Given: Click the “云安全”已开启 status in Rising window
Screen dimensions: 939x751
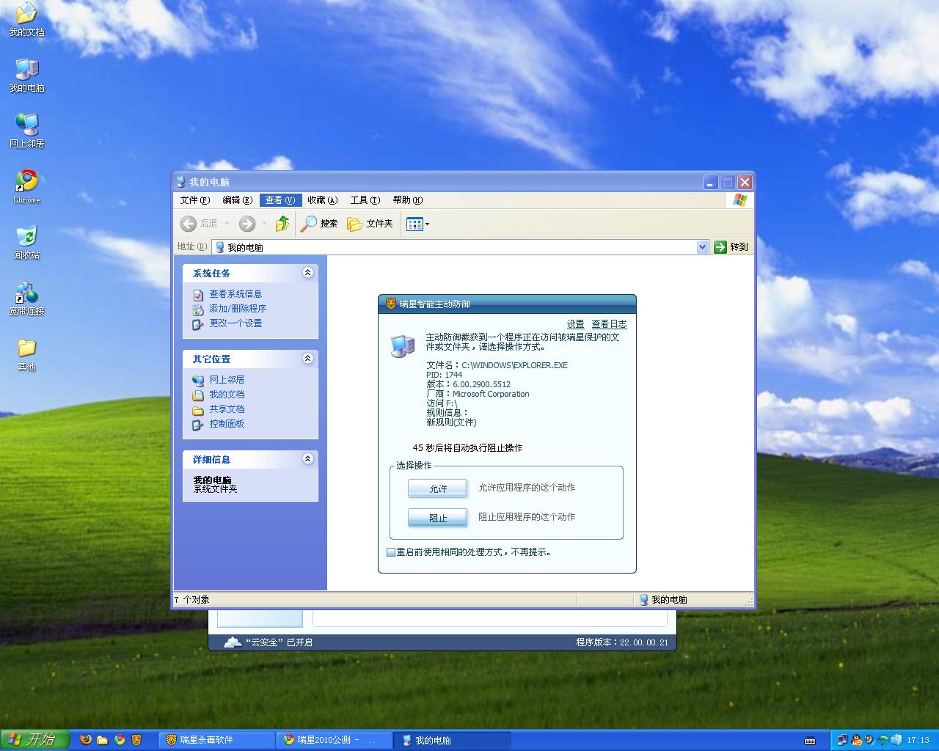Looking at the screenshot, I should click(268, 642).
